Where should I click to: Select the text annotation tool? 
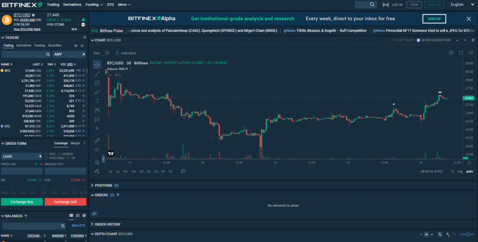[97, 101]
